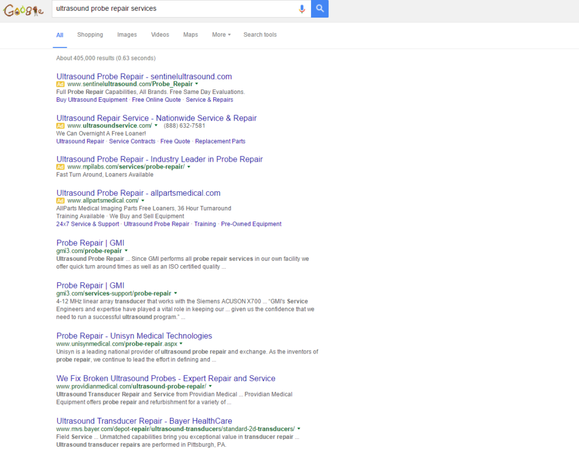Click www.providianmedical.com/ultrasound-probe-repair/ URL text
Image resolution: width=579 pixels, height=457 pixels.
[131, 386]
